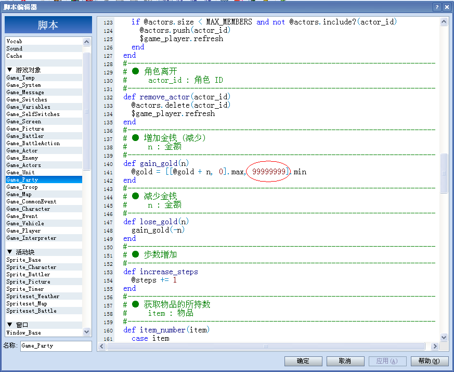454x372 pixels.
Task: Open the Game_Actor script
Action: coord(44,150)
